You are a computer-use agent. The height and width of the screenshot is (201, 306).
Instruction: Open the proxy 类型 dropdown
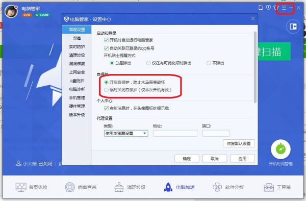(x=126, y=133)
